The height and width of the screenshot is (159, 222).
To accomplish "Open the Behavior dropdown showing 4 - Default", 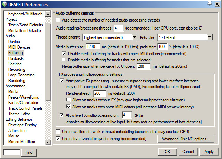I will point(185,37).
